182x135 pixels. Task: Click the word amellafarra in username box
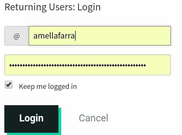(54, 36)
